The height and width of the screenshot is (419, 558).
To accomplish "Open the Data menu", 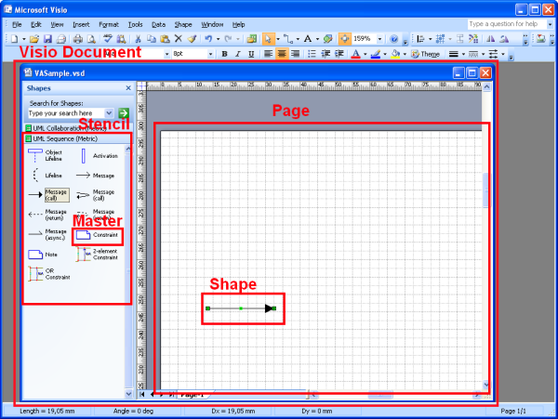I will click(x=158, y=24).
